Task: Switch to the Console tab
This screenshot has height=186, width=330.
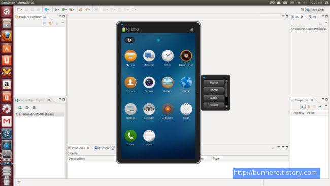Action: coord(102,148)
